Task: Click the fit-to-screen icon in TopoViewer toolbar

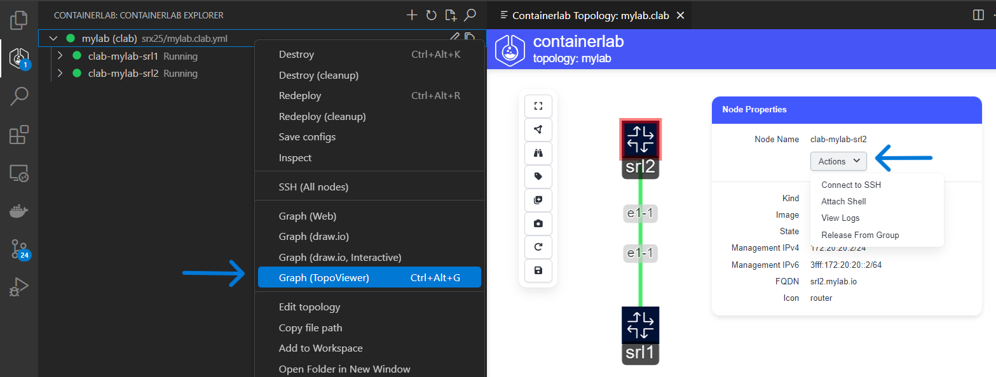Action: (538, 106)
